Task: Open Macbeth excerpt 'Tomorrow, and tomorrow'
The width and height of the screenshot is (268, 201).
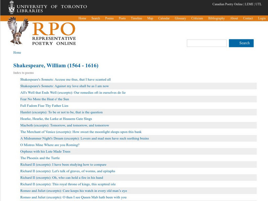Action: (65, 125)
